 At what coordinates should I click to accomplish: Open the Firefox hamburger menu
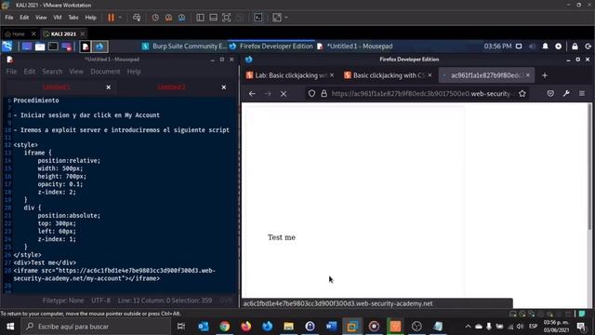pyautogui.click(x=582, y=93)
